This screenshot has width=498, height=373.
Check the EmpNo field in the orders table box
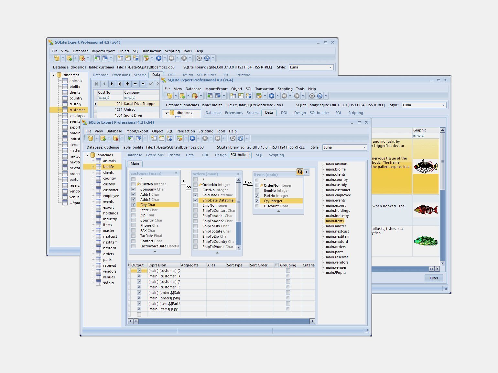pos(195,205)
